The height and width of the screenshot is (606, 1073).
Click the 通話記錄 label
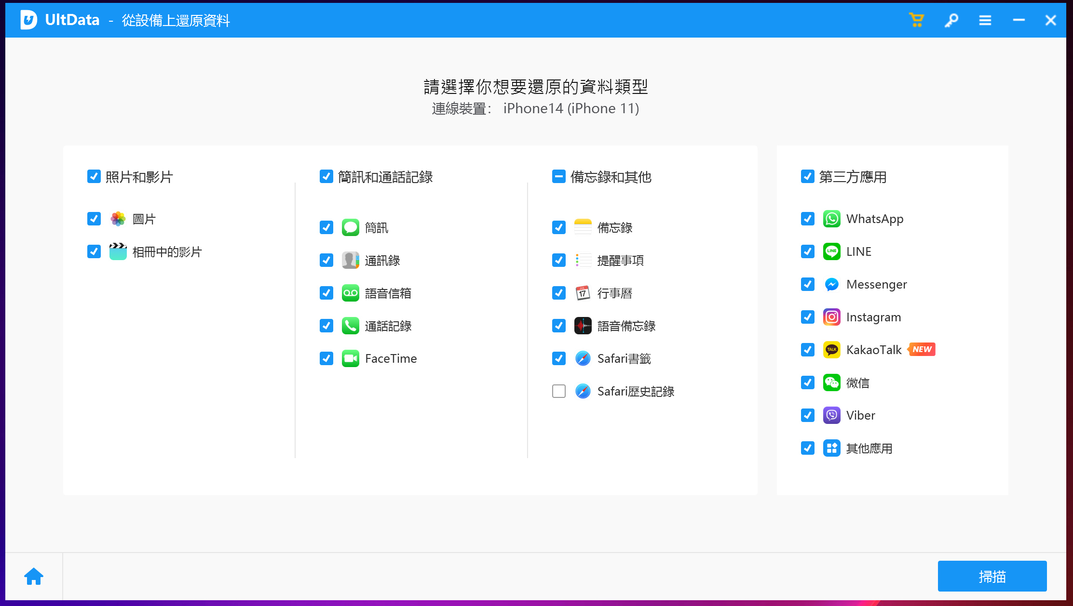point(388,326)
